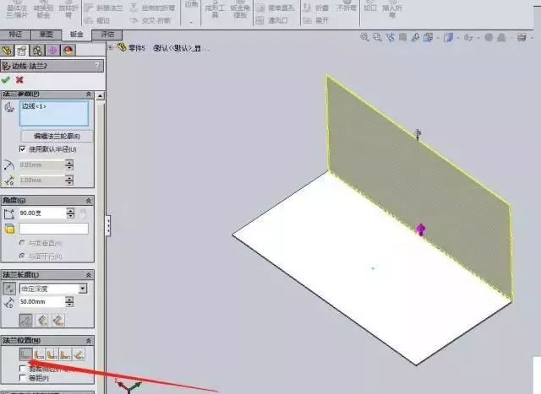
Task: Increase flange angle with spinner up arrow
Action: point(69,210)
